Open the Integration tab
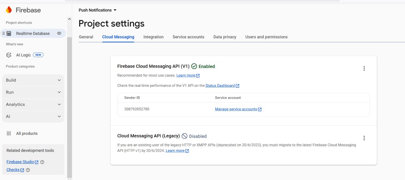 153,37
